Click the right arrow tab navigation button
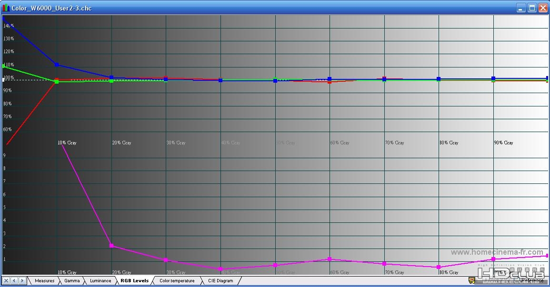The height and width of the screenshot is (287, 550). (x=22, y=281)
